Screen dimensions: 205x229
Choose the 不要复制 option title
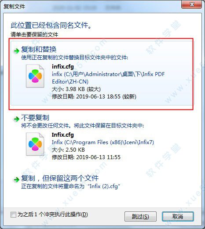(35, 117)
